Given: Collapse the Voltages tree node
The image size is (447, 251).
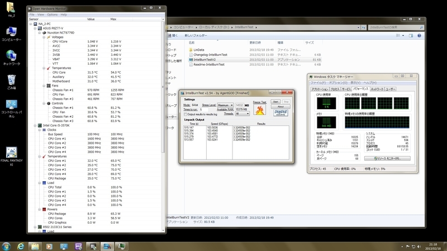Looking at the screenshot, I should tap(44, 37).
